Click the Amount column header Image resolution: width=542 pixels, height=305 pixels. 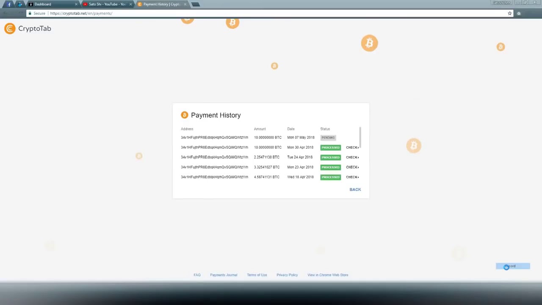(x=260, y=129)
